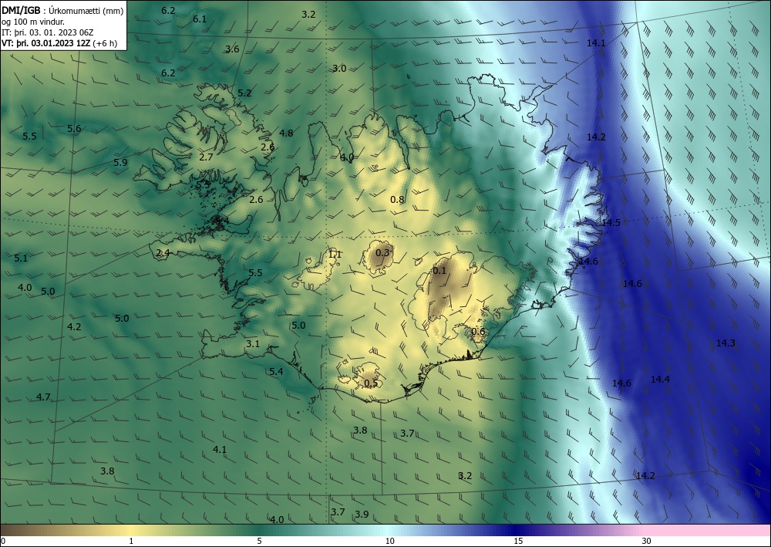Image resolution: width=771 pixels, height=547 pixels.
Task: Click the 1.1 value label
Action: (335, 255)
